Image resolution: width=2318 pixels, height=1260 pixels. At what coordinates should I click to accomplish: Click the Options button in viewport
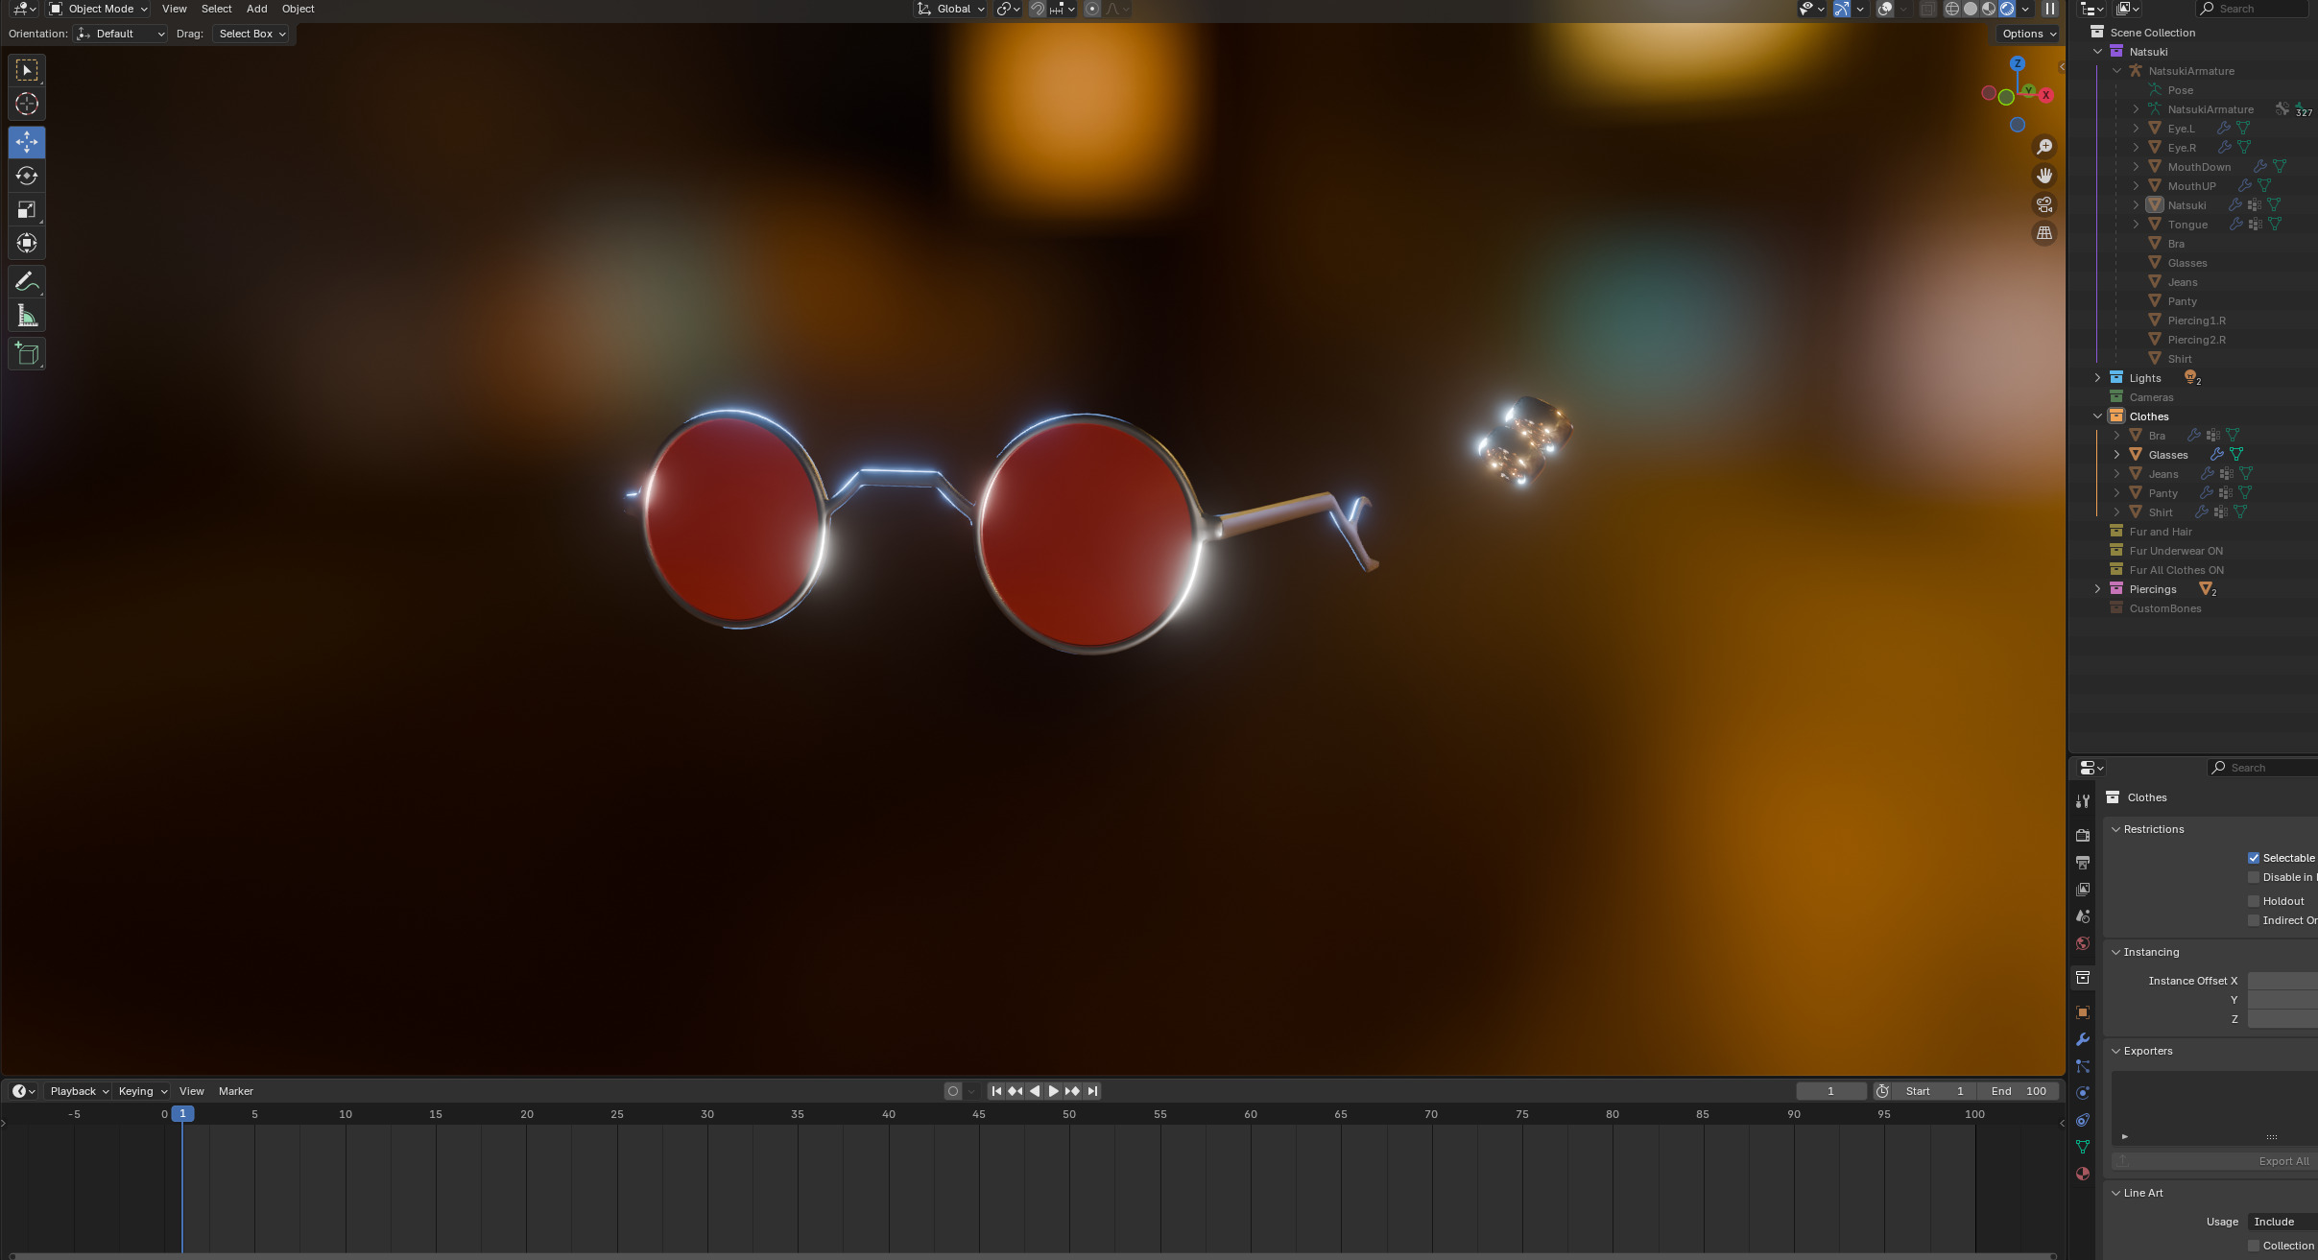coord(2028,34)
